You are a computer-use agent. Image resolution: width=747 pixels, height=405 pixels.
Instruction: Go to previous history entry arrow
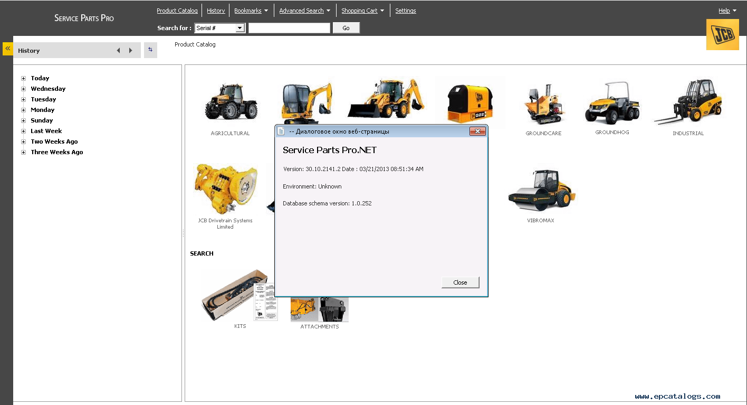click(x=118, y=51)
